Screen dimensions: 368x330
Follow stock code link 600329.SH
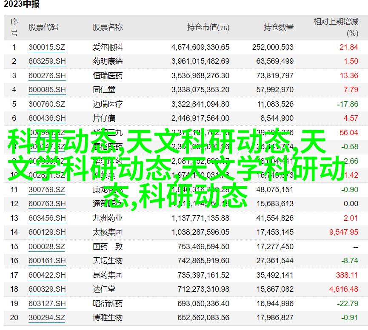click(x=47, y=289)
